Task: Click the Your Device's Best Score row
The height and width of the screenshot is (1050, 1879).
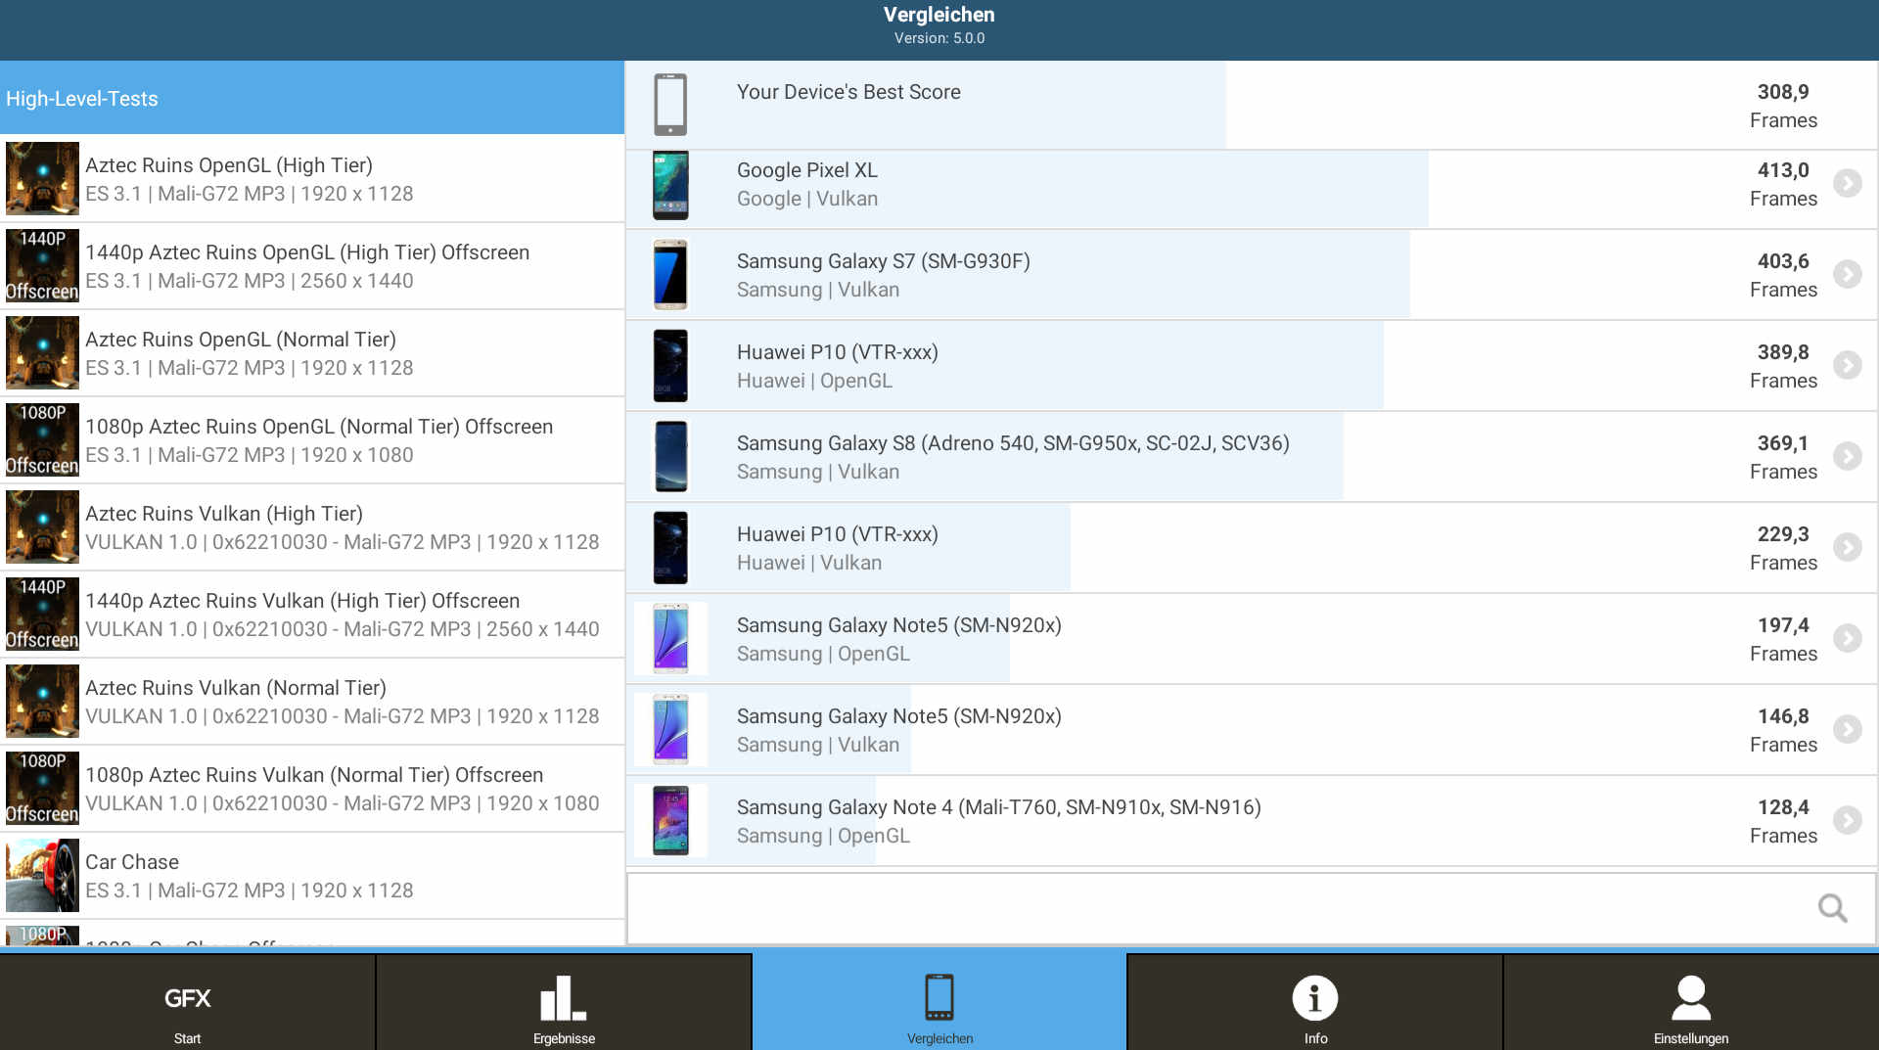Action: tap(1251, 105)
